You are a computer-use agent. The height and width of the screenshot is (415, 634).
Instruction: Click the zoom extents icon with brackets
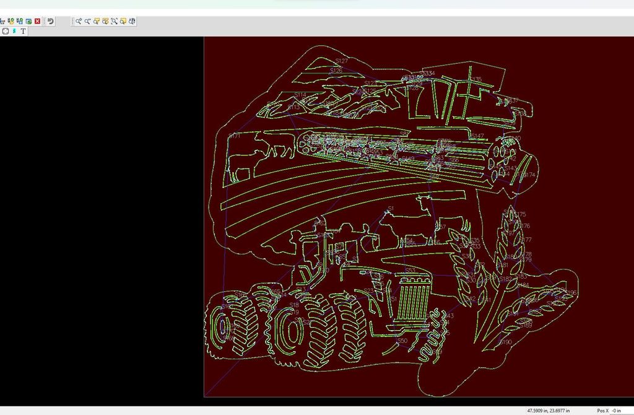(115, 21)
